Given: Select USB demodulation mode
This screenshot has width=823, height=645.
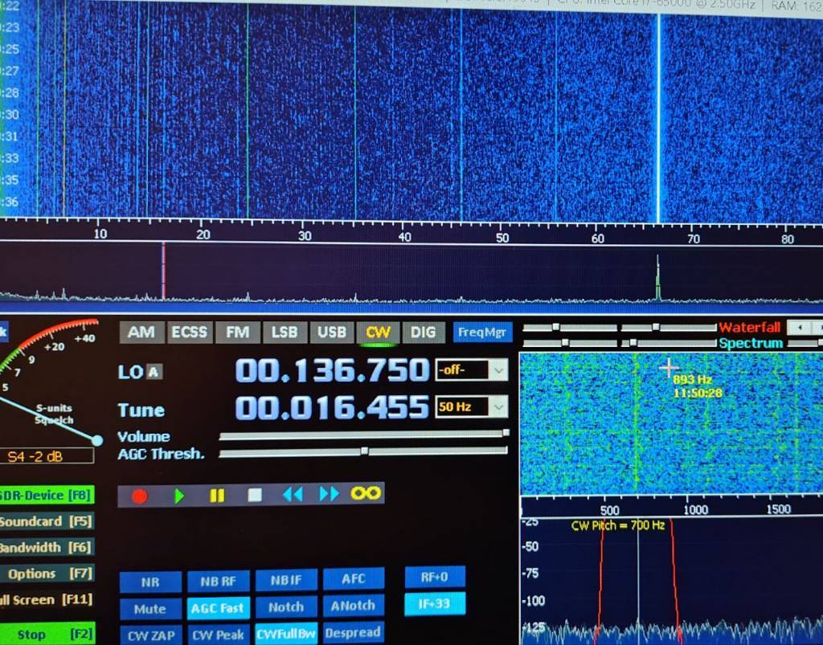Looking at the screenshot, I should (x=331, y=332).
